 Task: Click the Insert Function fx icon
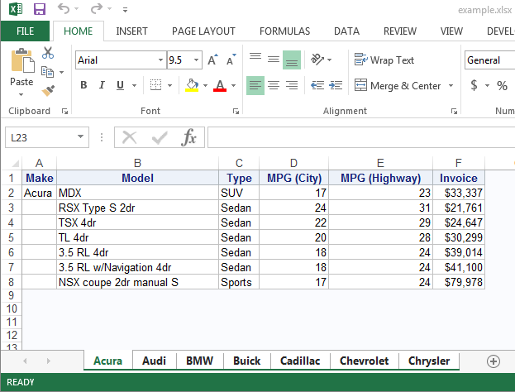tap(189, 137)
